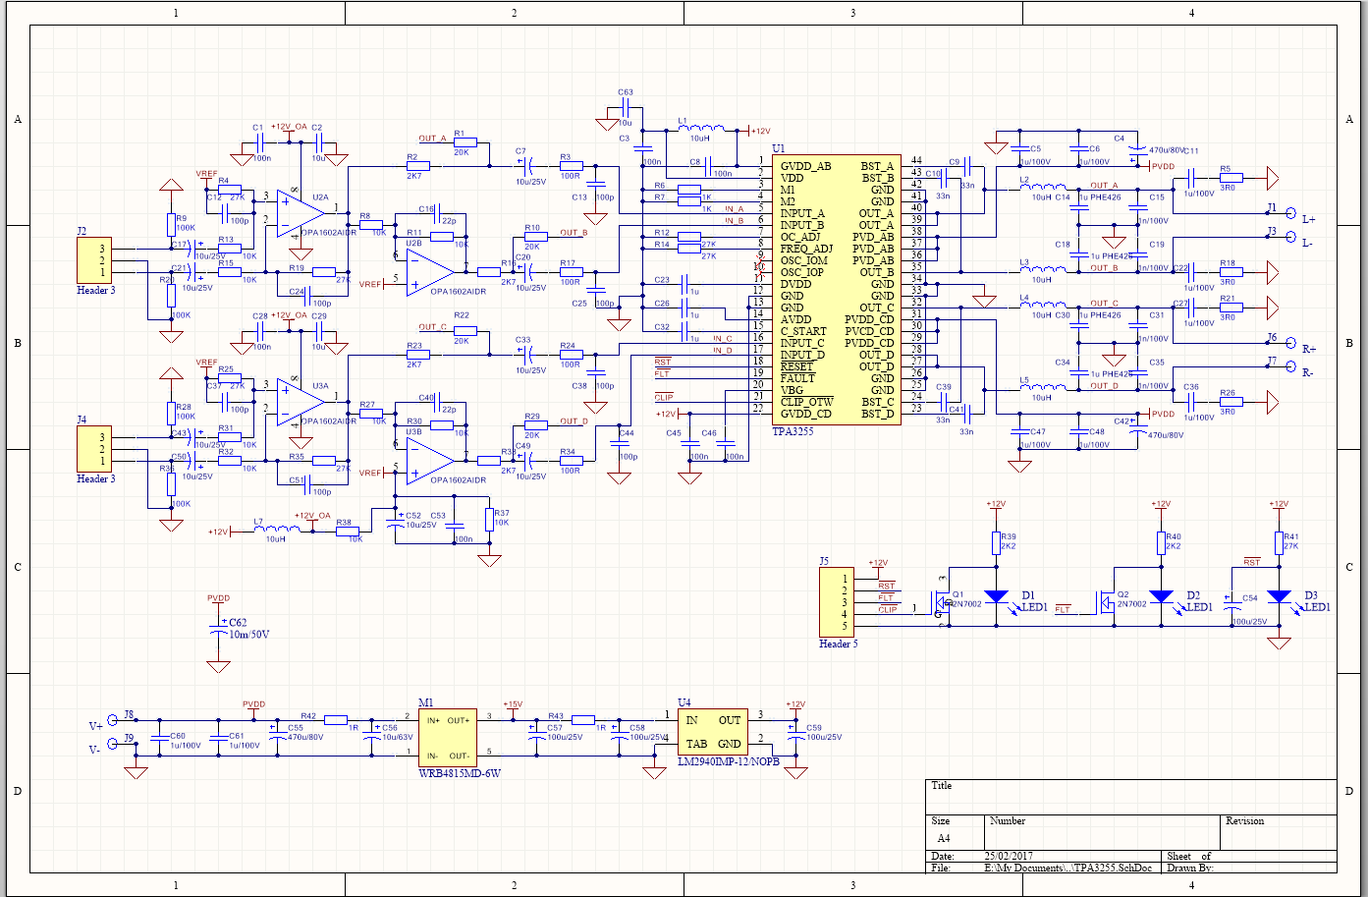
Task: Select resistor R40 2K2 symbol
Action: (x=1162, y=543)
